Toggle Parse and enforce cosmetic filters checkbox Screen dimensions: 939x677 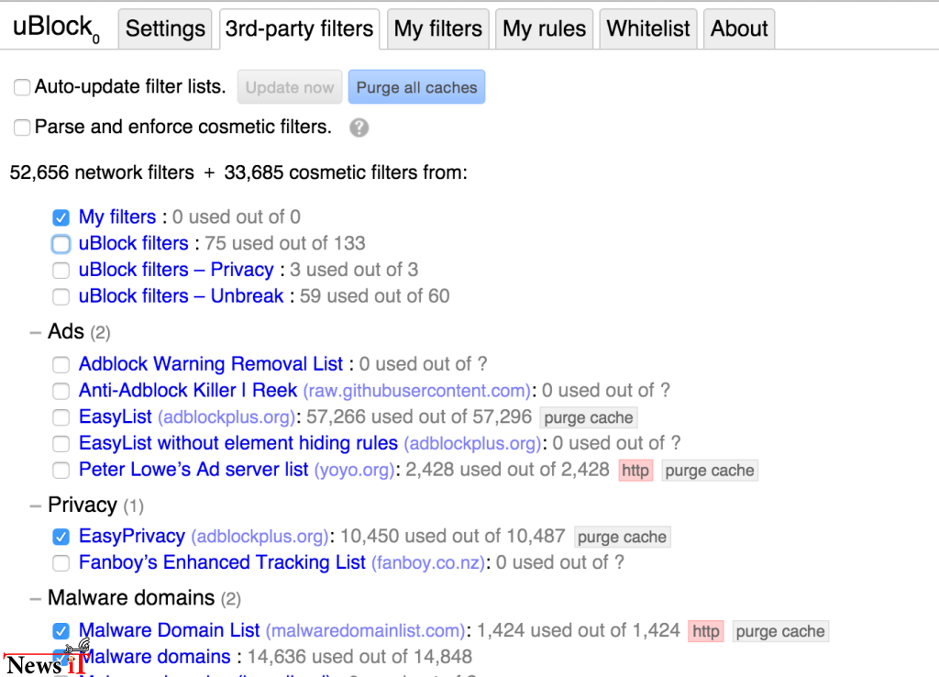(22, 128)
